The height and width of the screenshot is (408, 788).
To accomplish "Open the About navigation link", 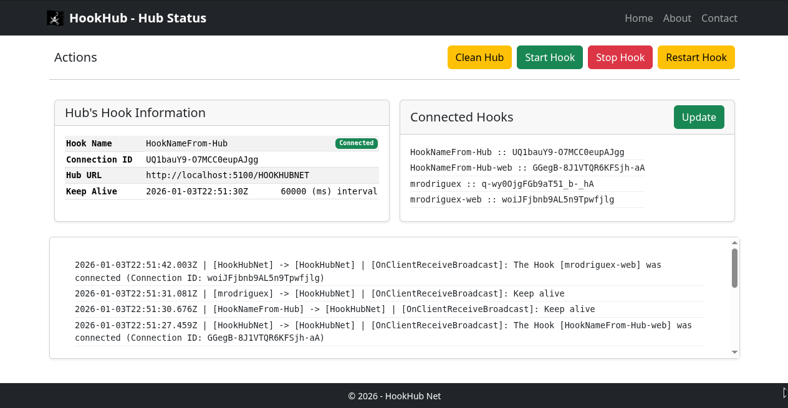I will click(677, 18).
